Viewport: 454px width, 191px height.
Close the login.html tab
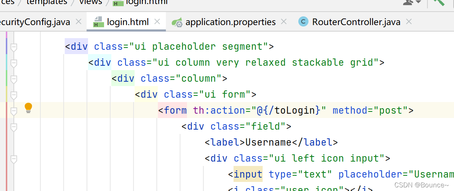point(157,22)
